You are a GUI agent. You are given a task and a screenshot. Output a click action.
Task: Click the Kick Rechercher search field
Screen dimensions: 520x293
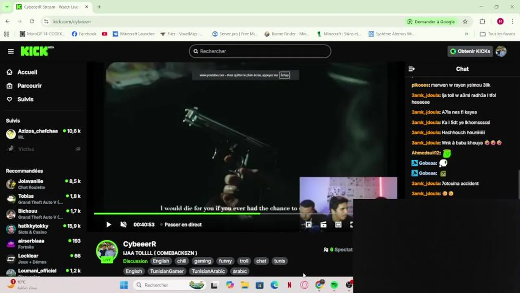[260, 51]
